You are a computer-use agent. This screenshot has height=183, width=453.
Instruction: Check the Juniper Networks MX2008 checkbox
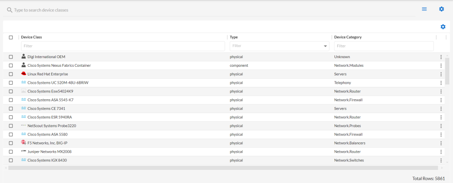click(11, 151)
